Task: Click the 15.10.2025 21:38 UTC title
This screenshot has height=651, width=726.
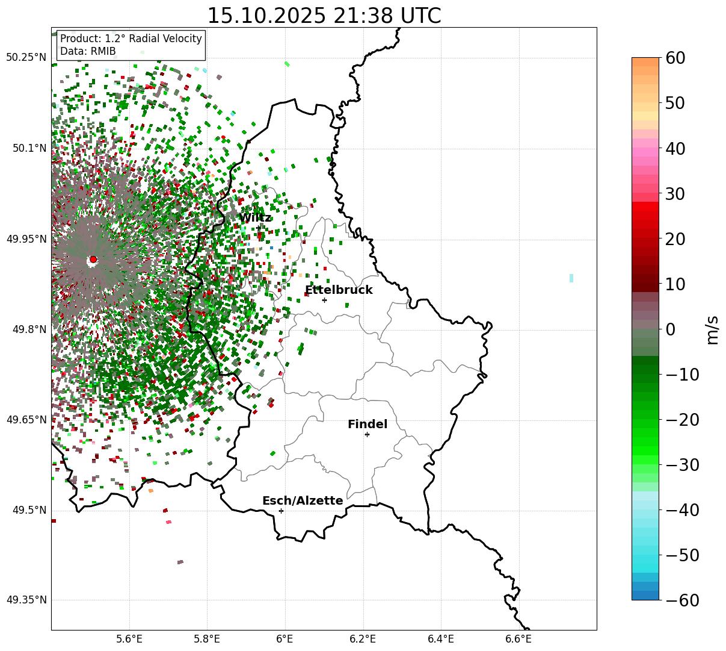Action: (x=324, y=16)
